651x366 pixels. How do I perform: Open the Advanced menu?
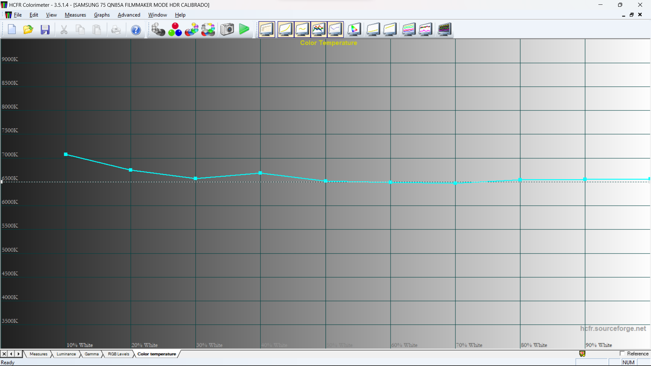point(129,15)
